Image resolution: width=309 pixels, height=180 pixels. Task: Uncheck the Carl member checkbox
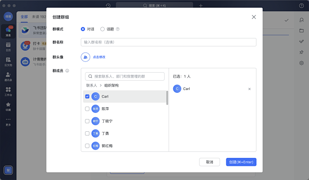(x=87, y=97)
